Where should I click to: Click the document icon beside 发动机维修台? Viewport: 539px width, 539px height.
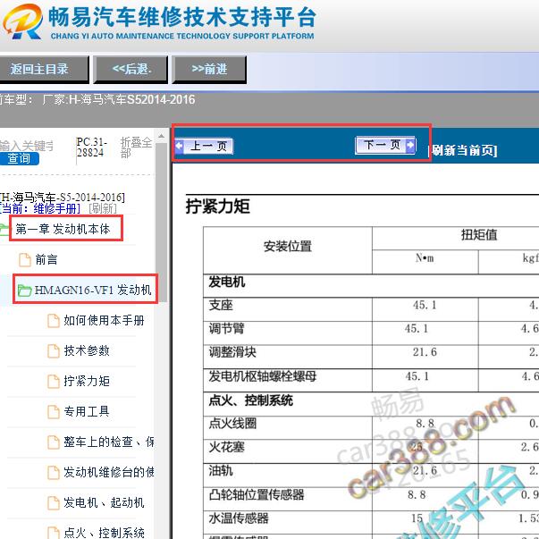click(x=54, y=472)
